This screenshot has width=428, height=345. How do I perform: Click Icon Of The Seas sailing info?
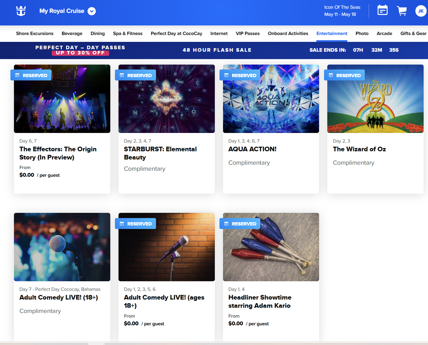point(342,7)
